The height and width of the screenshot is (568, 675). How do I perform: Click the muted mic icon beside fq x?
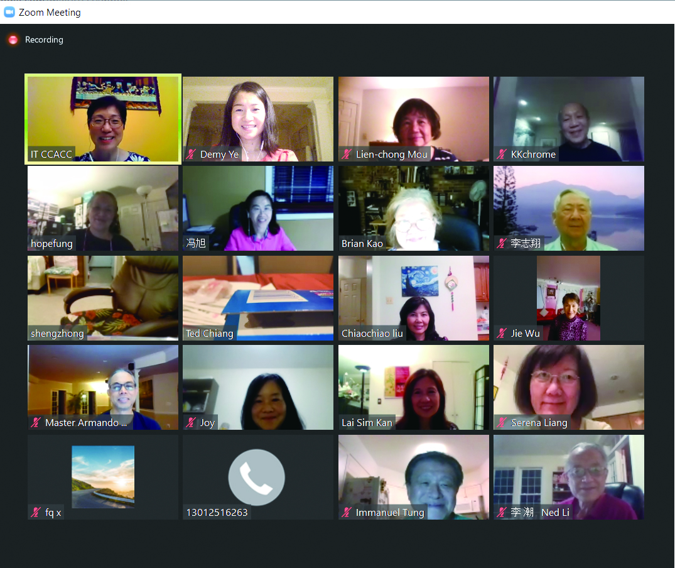point(36,513)
